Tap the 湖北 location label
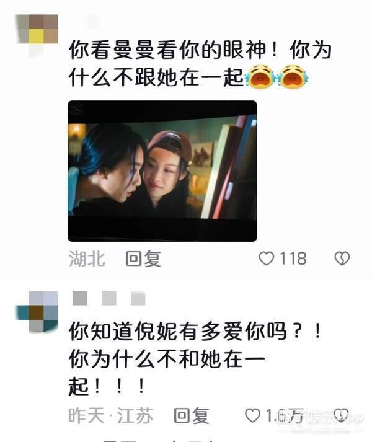The height and width of the screenshot is (442, 372). [87, 259]
